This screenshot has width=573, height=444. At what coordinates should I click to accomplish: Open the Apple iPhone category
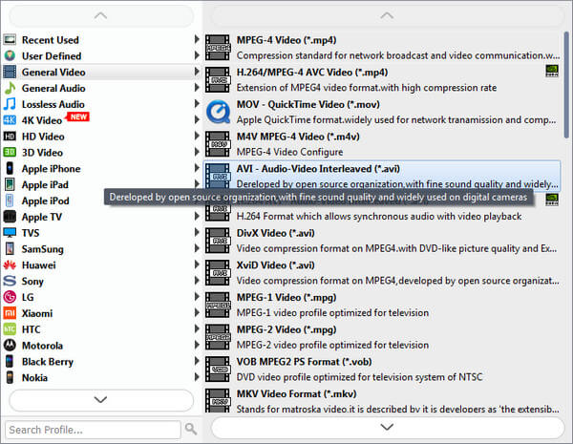pyautogui.click(x=101, y=168)
